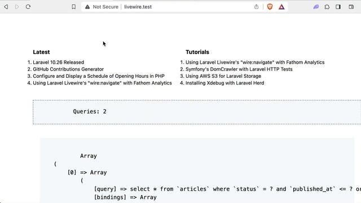This screenshot has width=361, height=203.
Task: Open the share icon in address bar
Action: pyautogui.click(x=256, y=7)
